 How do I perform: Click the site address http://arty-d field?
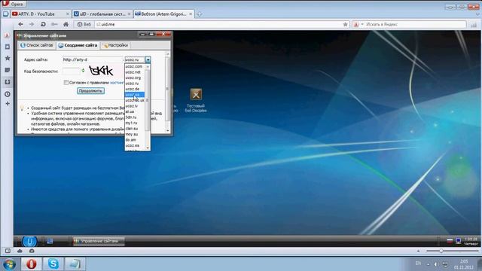[x=92, y=59]
